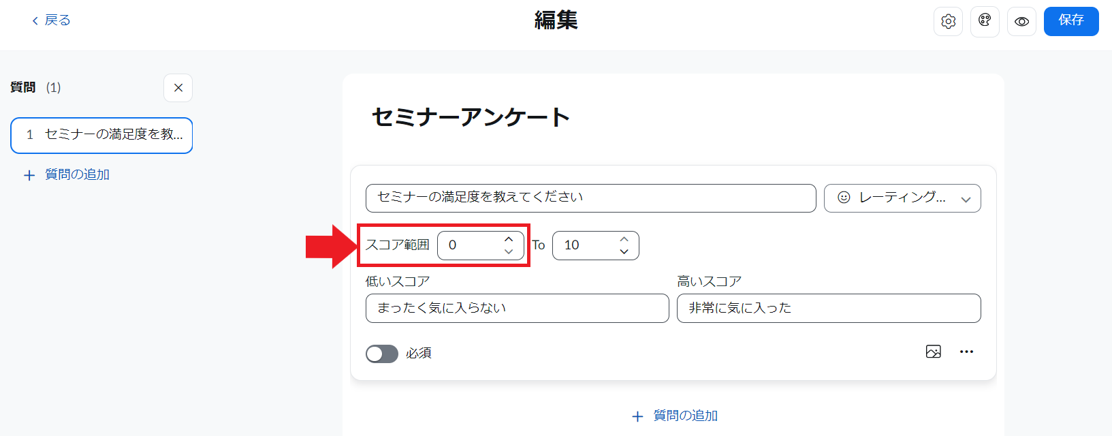The width and height of the screenshot is (1112, 436).
Task: Open the three-dot more options menu
Action: [x=966, y=352]
